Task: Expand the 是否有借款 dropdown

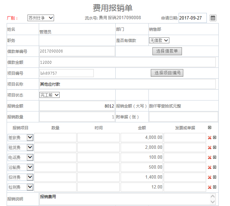Action: (159, 40)
